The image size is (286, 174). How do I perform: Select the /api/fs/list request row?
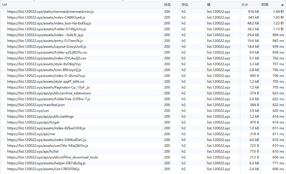(33, 152)
